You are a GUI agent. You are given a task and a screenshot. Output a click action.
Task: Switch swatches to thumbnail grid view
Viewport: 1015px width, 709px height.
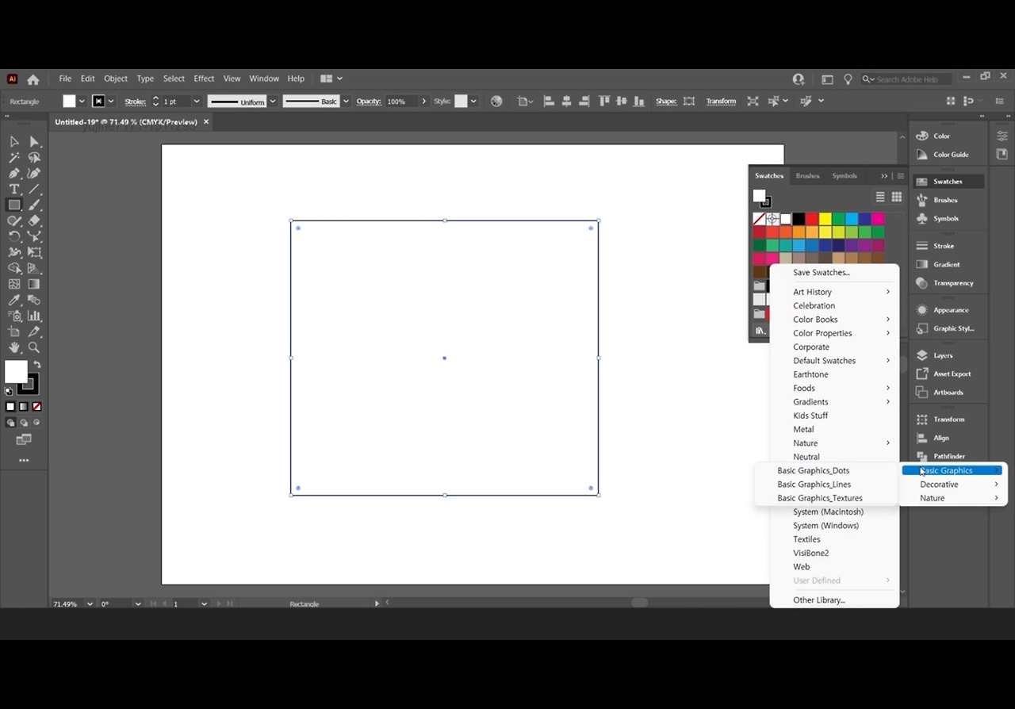pyautogui.click(x=897, y=197)
